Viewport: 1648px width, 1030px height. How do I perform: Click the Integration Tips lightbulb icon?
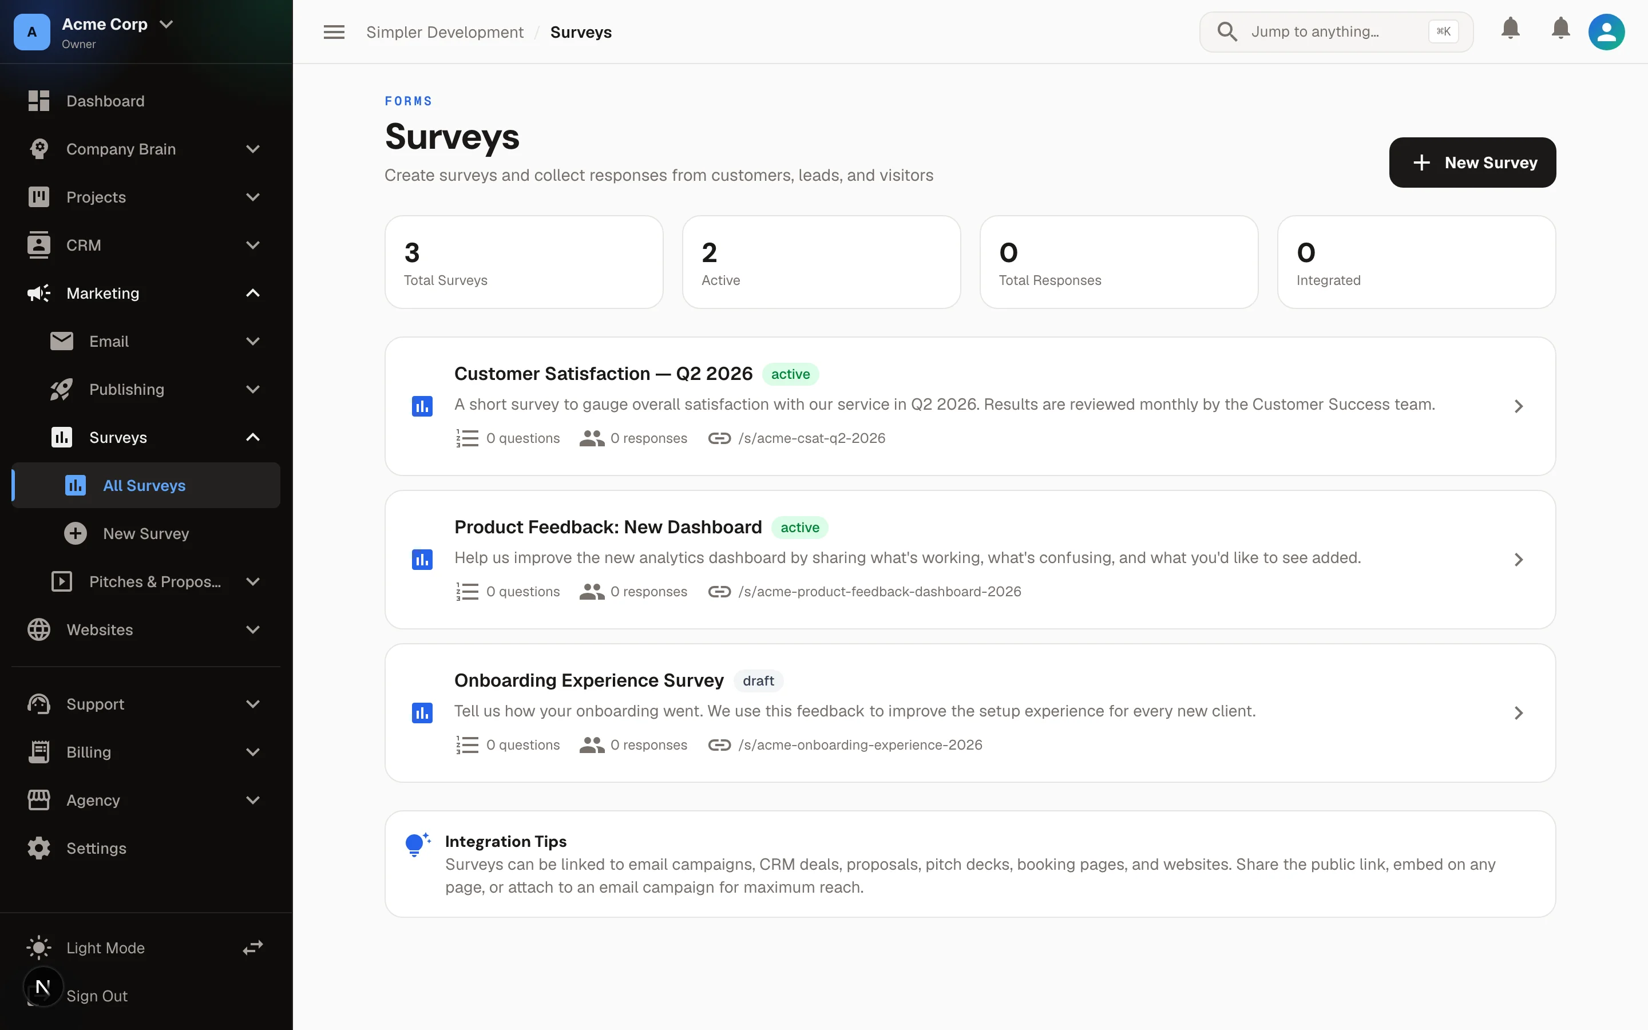tap(417, 844)
